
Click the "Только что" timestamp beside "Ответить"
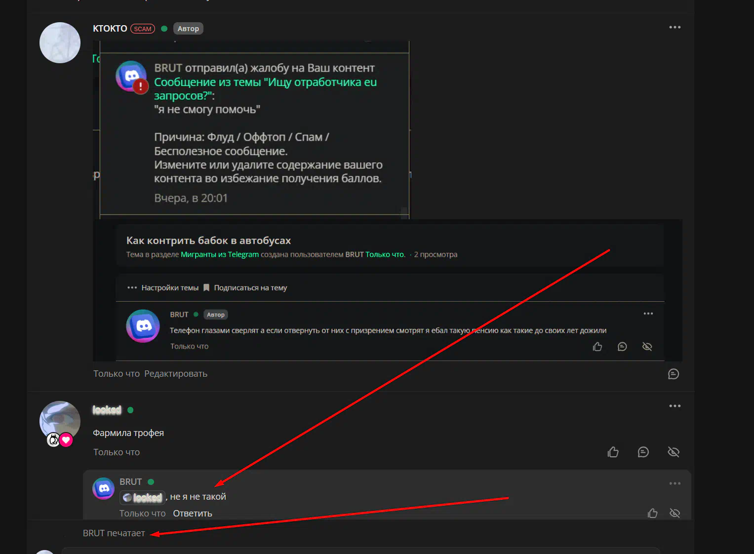(142, 514)
